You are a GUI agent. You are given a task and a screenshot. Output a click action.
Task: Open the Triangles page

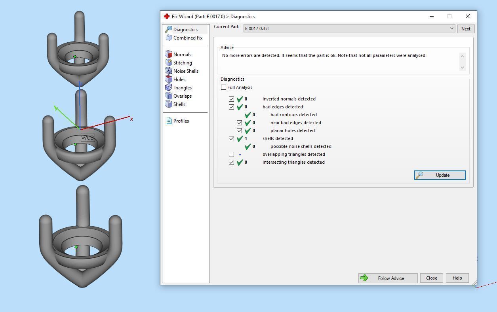[182, 87]
